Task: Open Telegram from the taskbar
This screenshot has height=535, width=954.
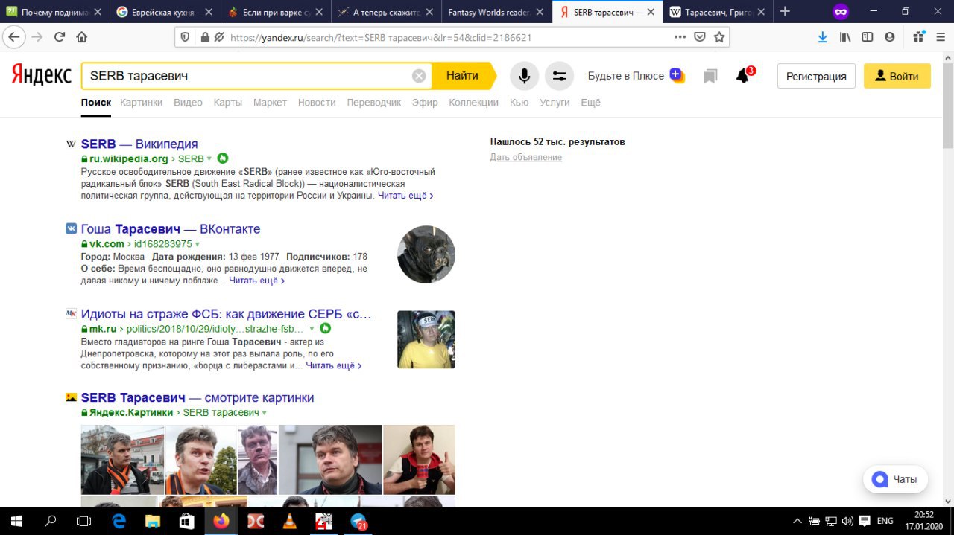Action: point(358,521)
